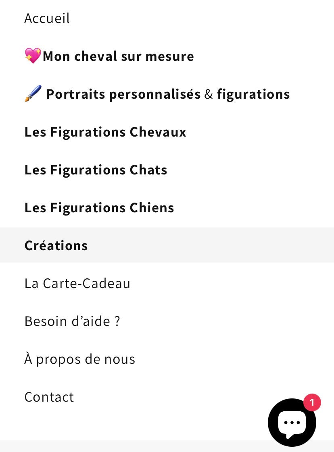Open La Carte-Cadeau page
The width and height of the screenshot is (334, 452).
click(x=77, y=283)
